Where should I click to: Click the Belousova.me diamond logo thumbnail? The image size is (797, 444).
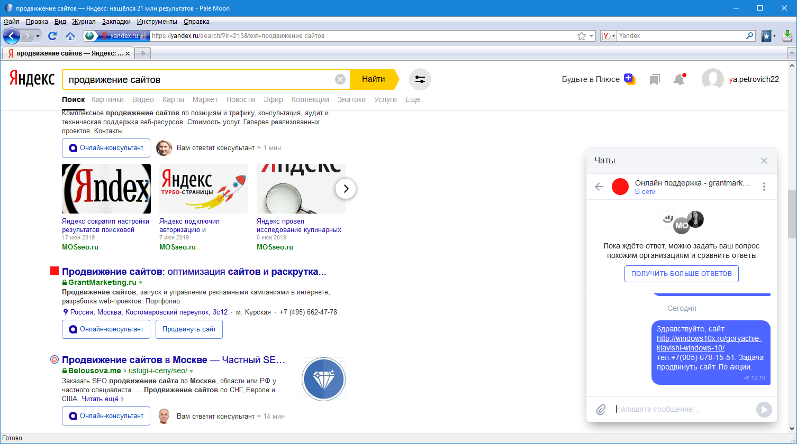[323, 379]
